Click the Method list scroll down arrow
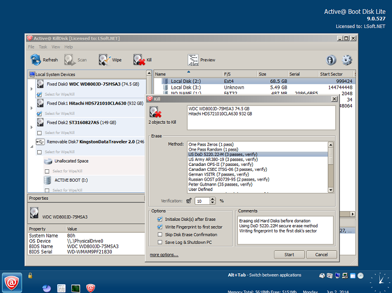 (x=330, y=190)
